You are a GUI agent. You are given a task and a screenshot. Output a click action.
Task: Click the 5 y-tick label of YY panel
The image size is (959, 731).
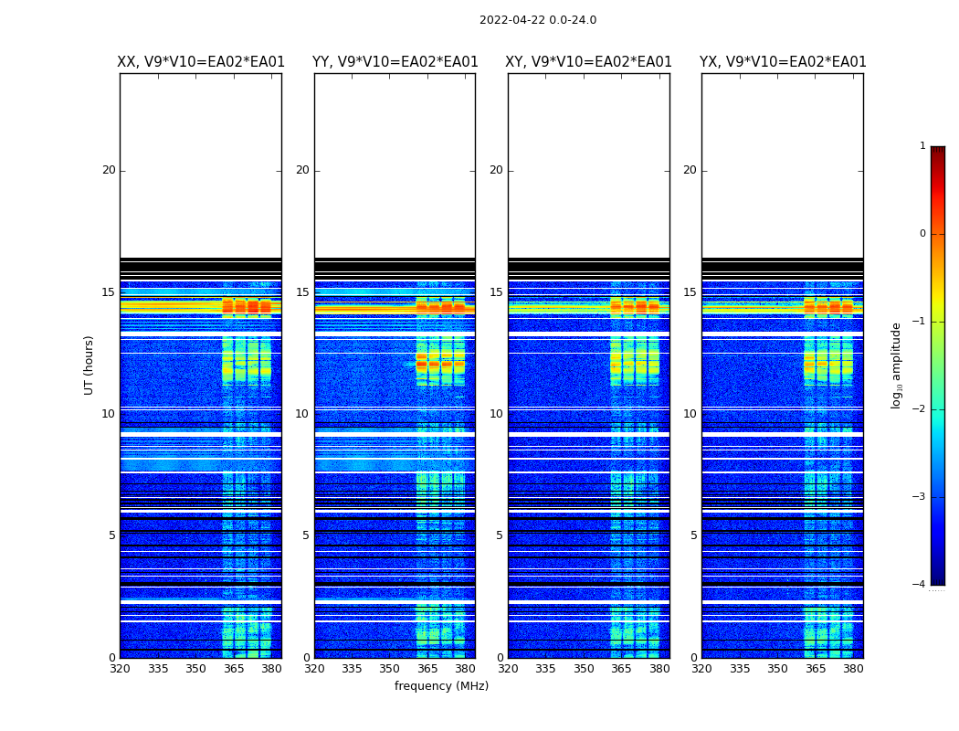tap(306, 535)
